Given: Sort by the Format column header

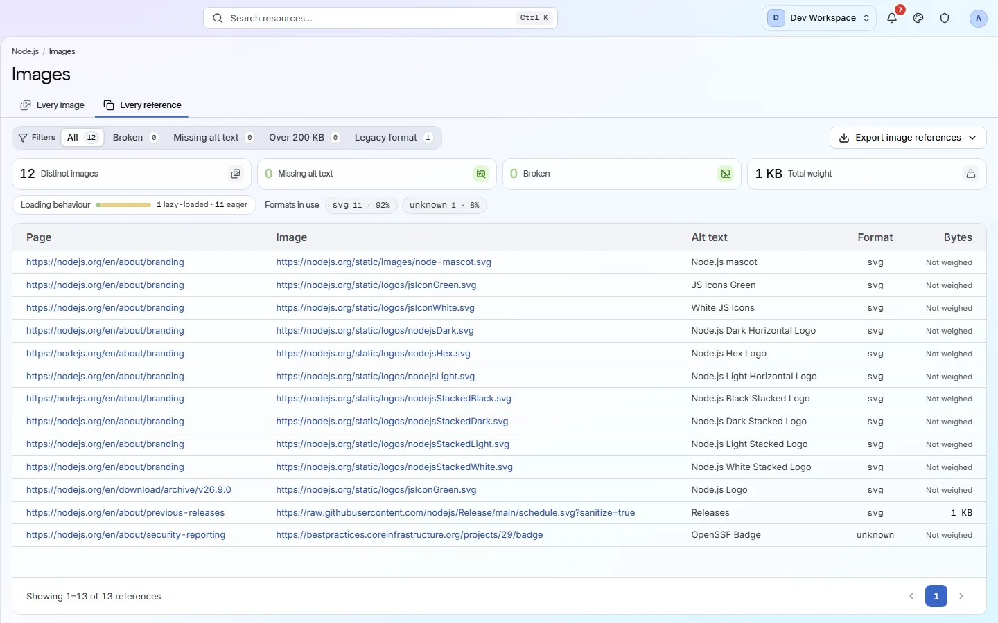Looking at the screenshot, I should point(875,237).
